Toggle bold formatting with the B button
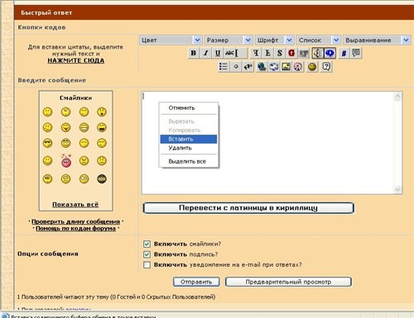The height and width of the screenshot is (318, 414). point(194,53)
